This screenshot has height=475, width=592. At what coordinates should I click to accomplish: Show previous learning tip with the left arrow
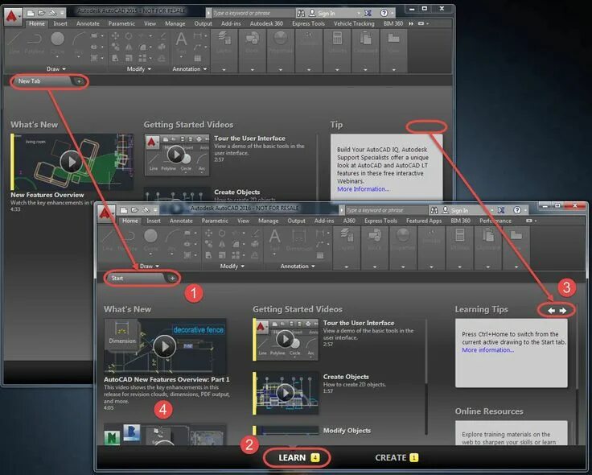tap(551, 310)
